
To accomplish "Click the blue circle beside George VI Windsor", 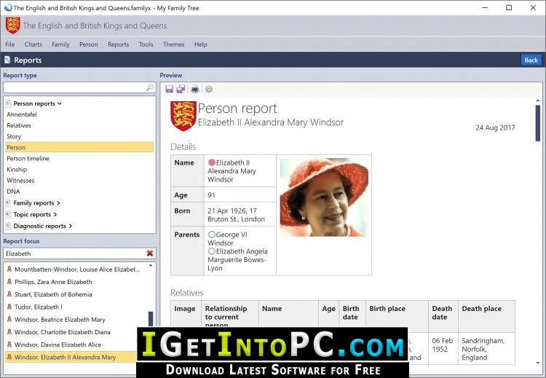I will coord(212,235).
